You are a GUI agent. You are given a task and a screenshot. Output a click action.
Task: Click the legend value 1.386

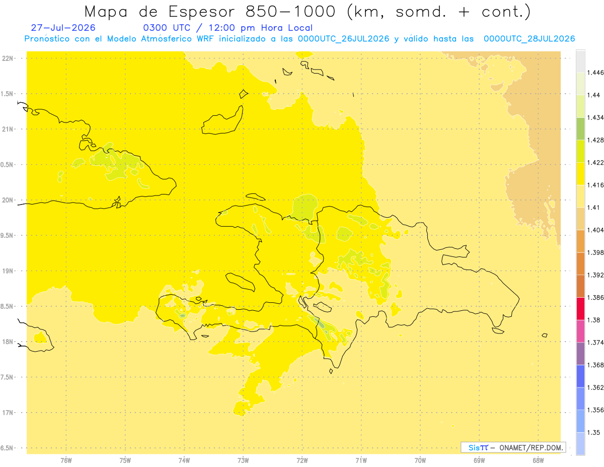596,297
